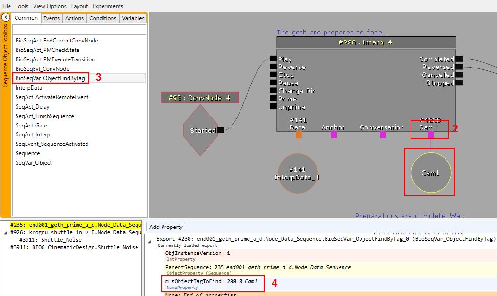Select the InterpData_4 variable node

pos(298,173)
